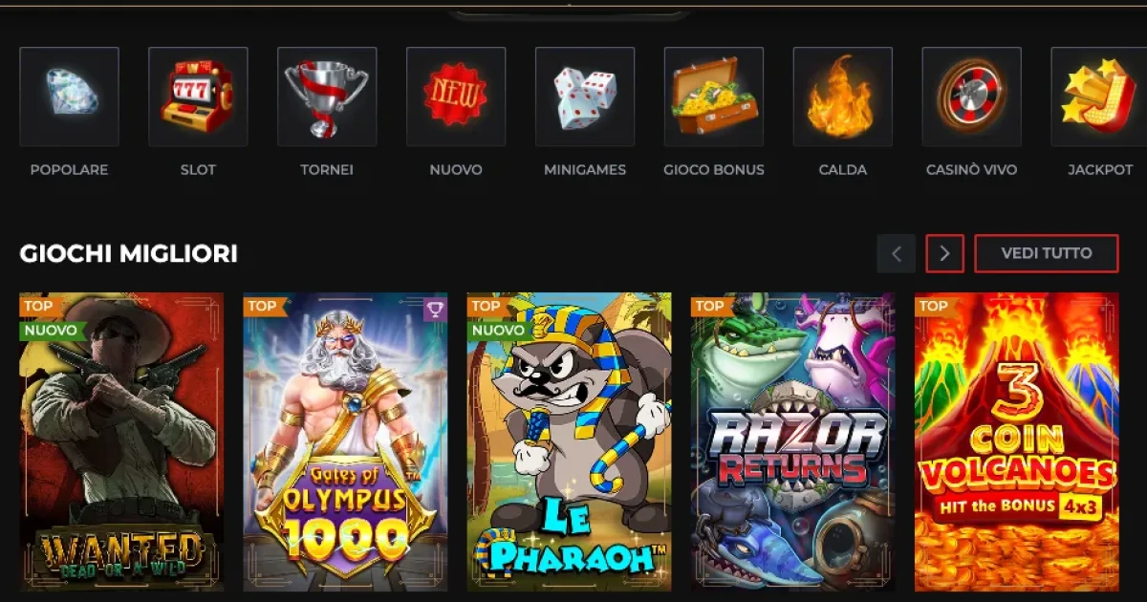Screen dimensions: 1147x602
Task: Open the Tornei trophy category
Action: 327,97
